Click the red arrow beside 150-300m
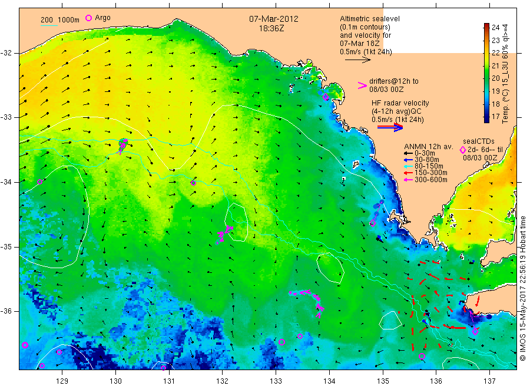 tap(408, 173)
